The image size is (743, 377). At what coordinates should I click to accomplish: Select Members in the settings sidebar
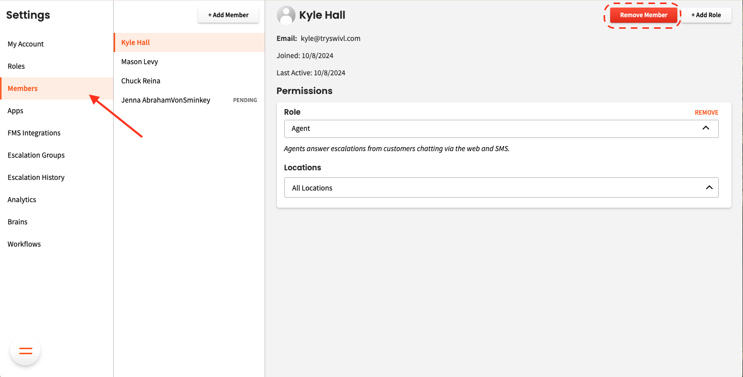pyautogui.click(x=23, y=88)
